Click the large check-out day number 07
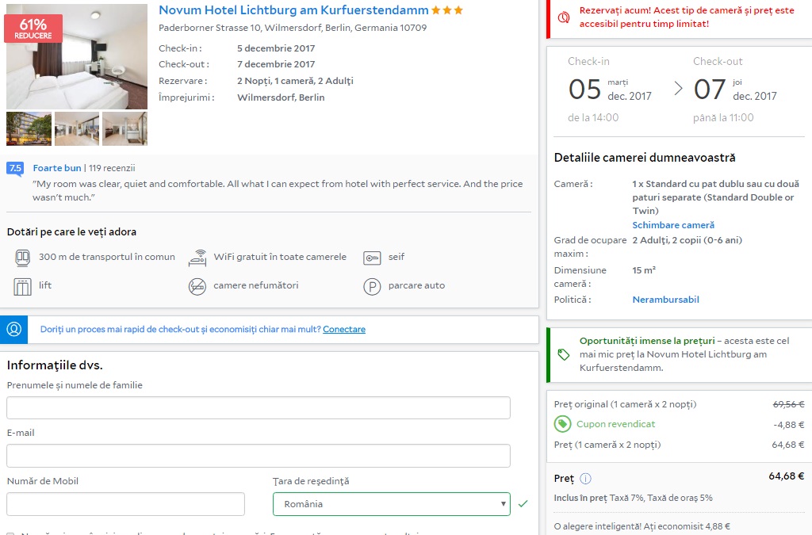Screen dimensions: 812x535 (x=710, y=89)
